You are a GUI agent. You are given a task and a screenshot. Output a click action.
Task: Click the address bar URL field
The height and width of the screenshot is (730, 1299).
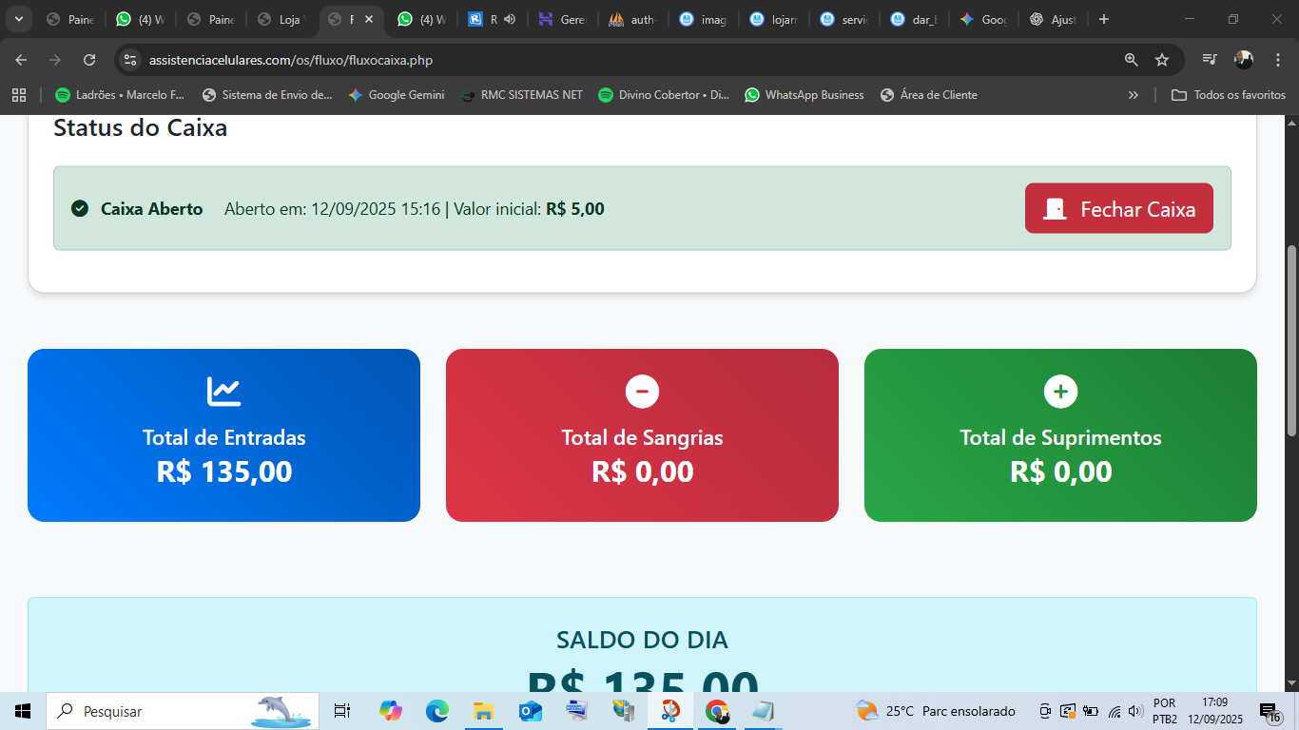(571, 60)
